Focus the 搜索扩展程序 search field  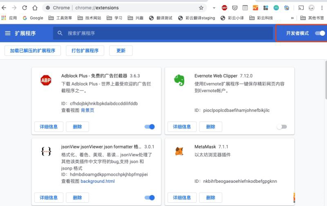[x=163, y=33]
